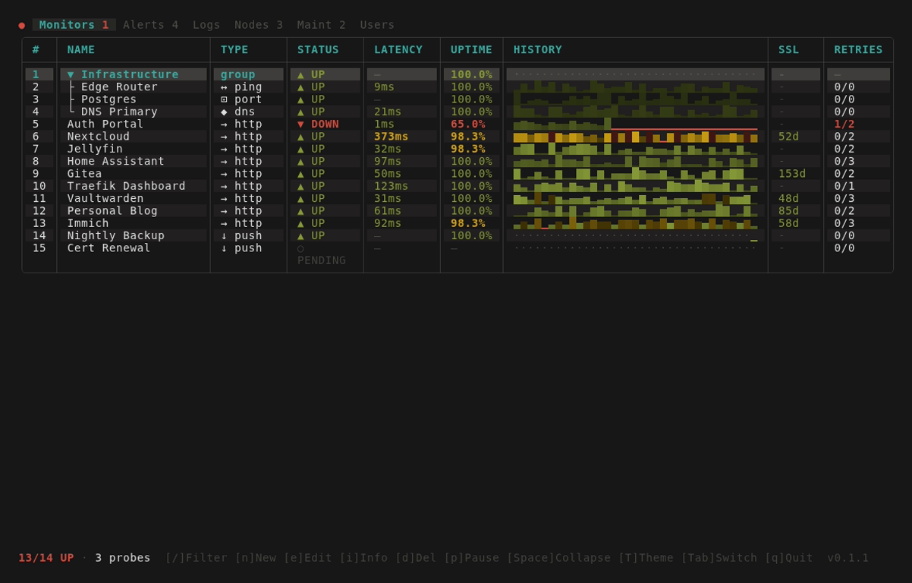Open the Users tab
Screen dimensions: 912x583
point(377,25)
